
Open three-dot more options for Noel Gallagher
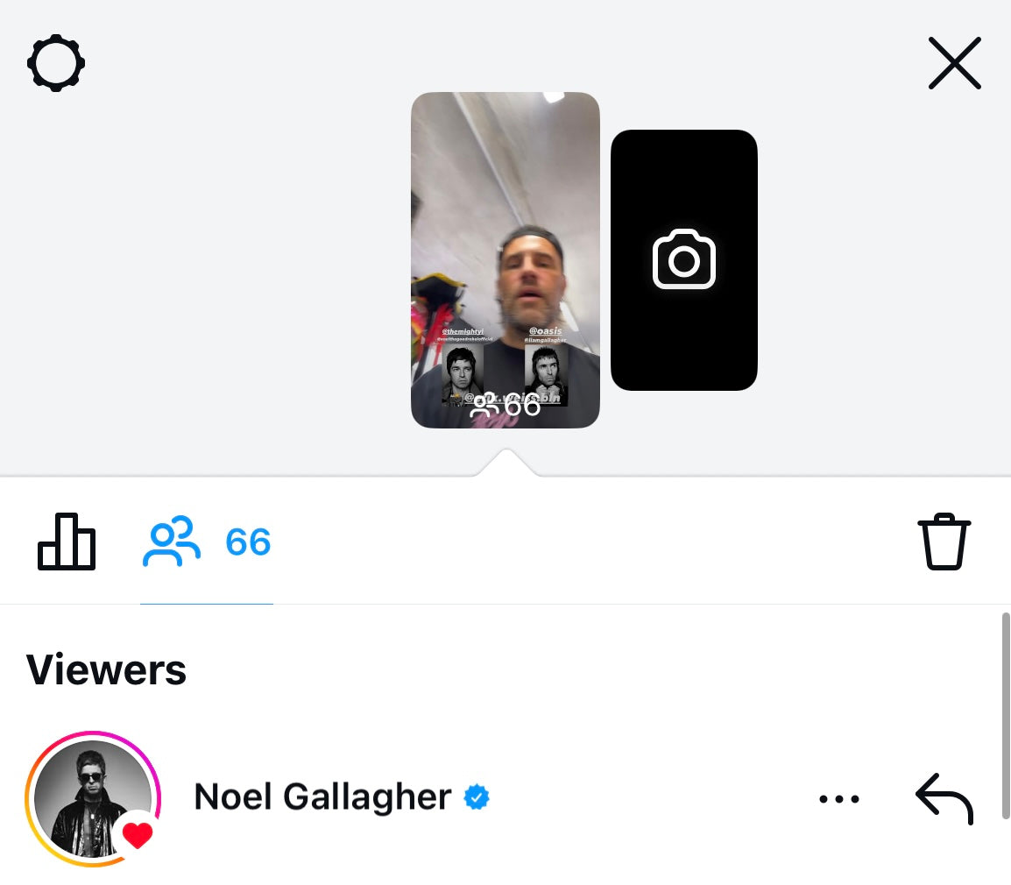[838, 798]
